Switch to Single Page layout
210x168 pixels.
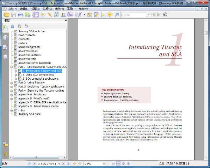click(x=113, y=163)
